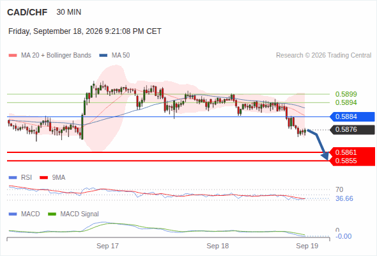Viewport: 377px width, 256px height.
Task: Click the green MACD Signal swatch
Action: click(x=52, y=214)
